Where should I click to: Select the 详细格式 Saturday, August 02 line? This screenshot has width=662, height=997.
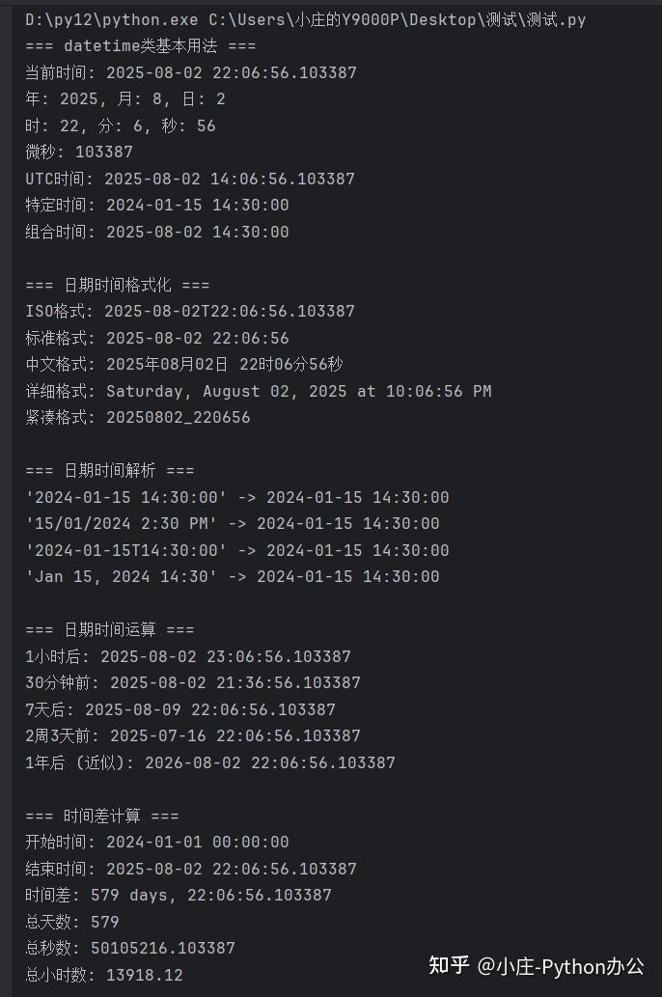tap(259, 391)
